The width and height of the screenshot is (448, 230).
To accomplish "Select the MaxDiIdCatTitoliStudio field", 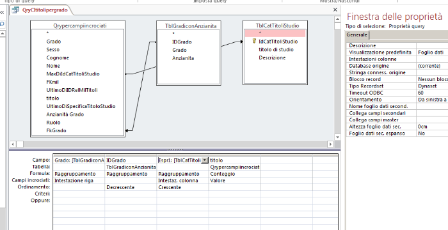I will point(73,74).
